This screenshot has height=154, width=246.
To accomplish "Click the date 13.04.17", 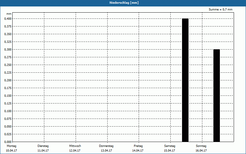I will click(106, 151).
